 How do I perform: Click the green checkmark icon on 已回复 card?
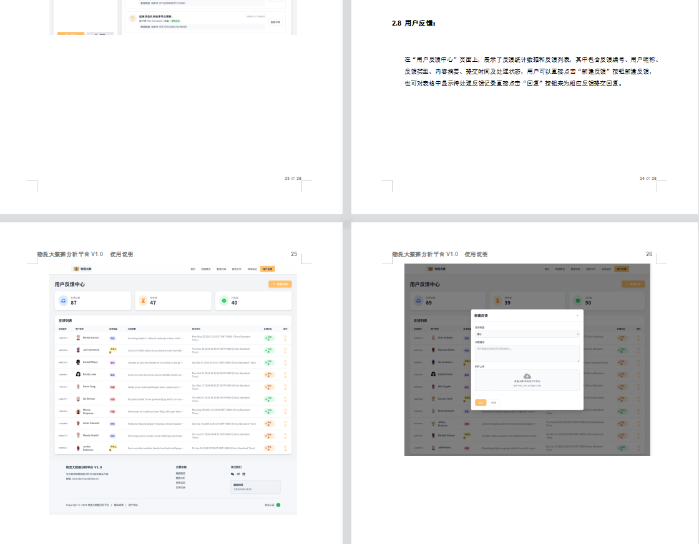pyautogui.click(x=223, y=300)
